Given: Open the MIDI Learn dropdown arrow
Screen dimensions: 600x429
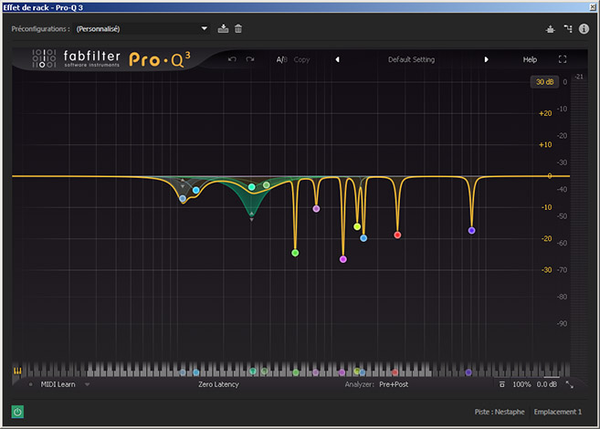Looking at the screenshot, I should pyautogui.click(x=88, y=384).
